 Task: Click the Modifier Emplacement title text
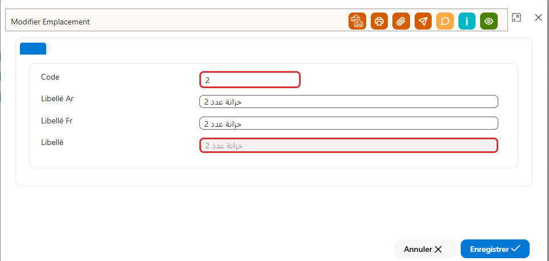[51, 22]
